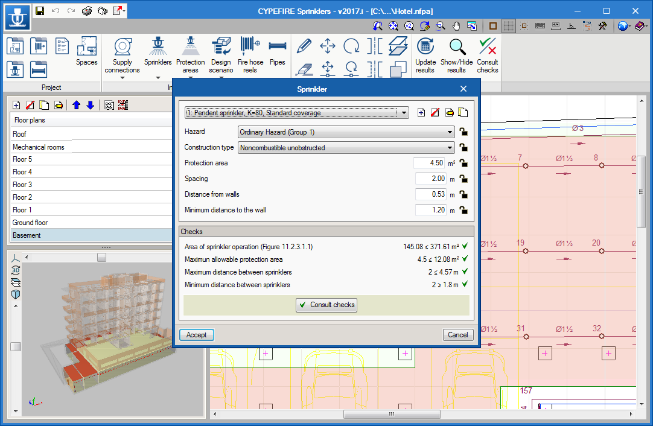This screenshot has height=426, width=653.
Task: Click the Consult checks button in the dialog
Action: pyautogui.click(x=326, y=305)
